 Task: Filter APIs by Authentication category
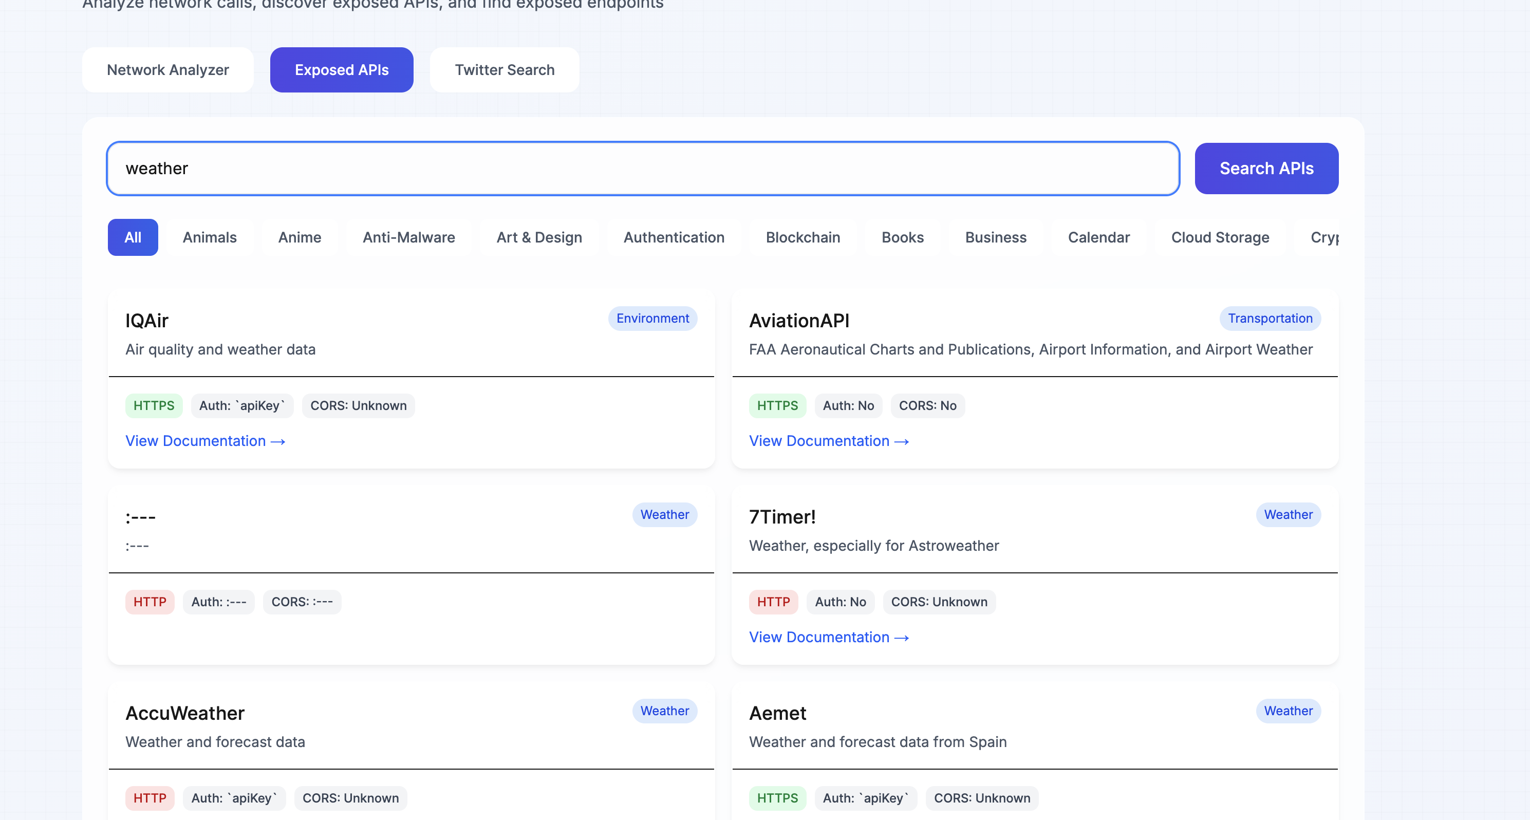(674, 237)
